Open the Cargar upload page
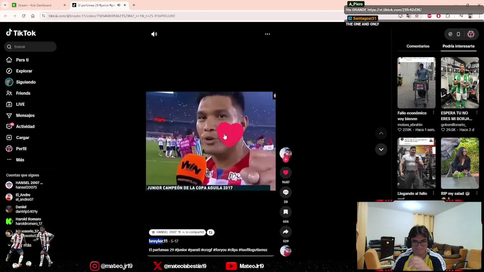484x272 pixels. (x=18, y=138)
